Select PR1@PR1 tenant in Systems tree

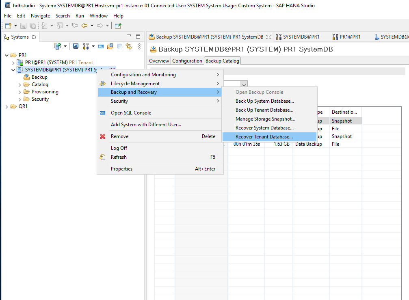click(x=45, y=63)
